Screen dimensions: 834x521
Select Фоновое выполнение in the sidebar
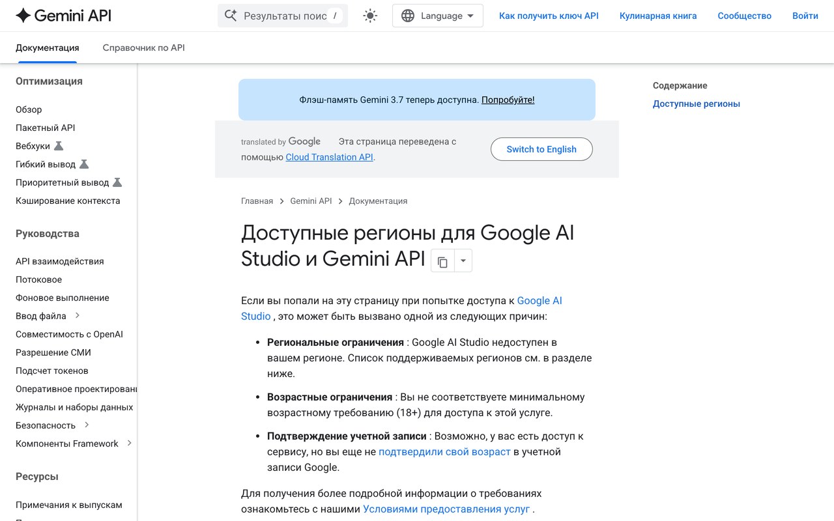point(63,298)
